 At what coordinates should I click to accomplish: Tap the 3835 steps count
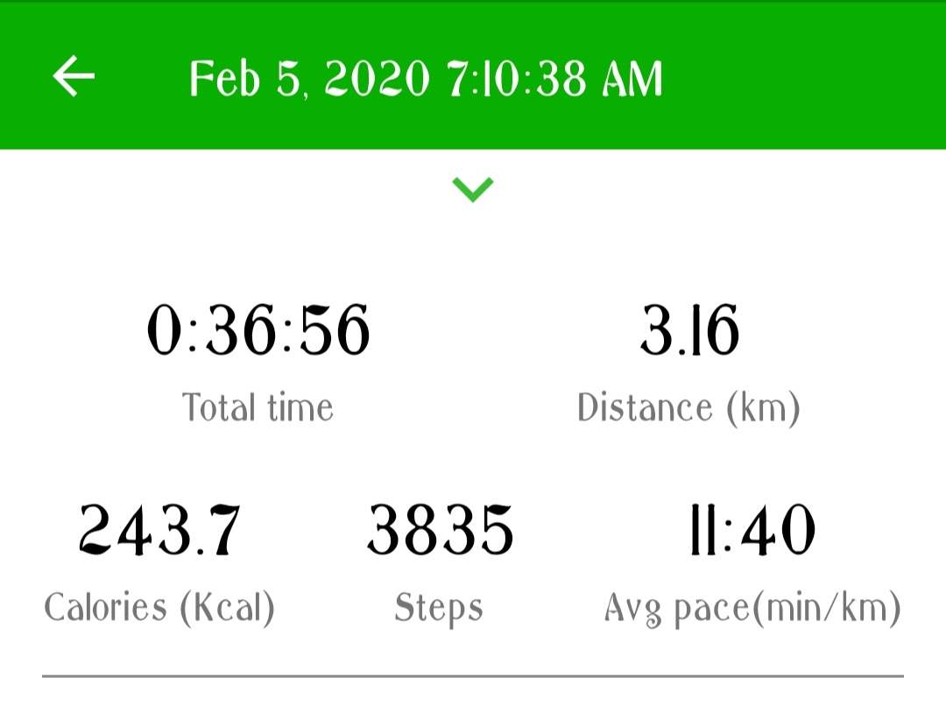[440, 531]
